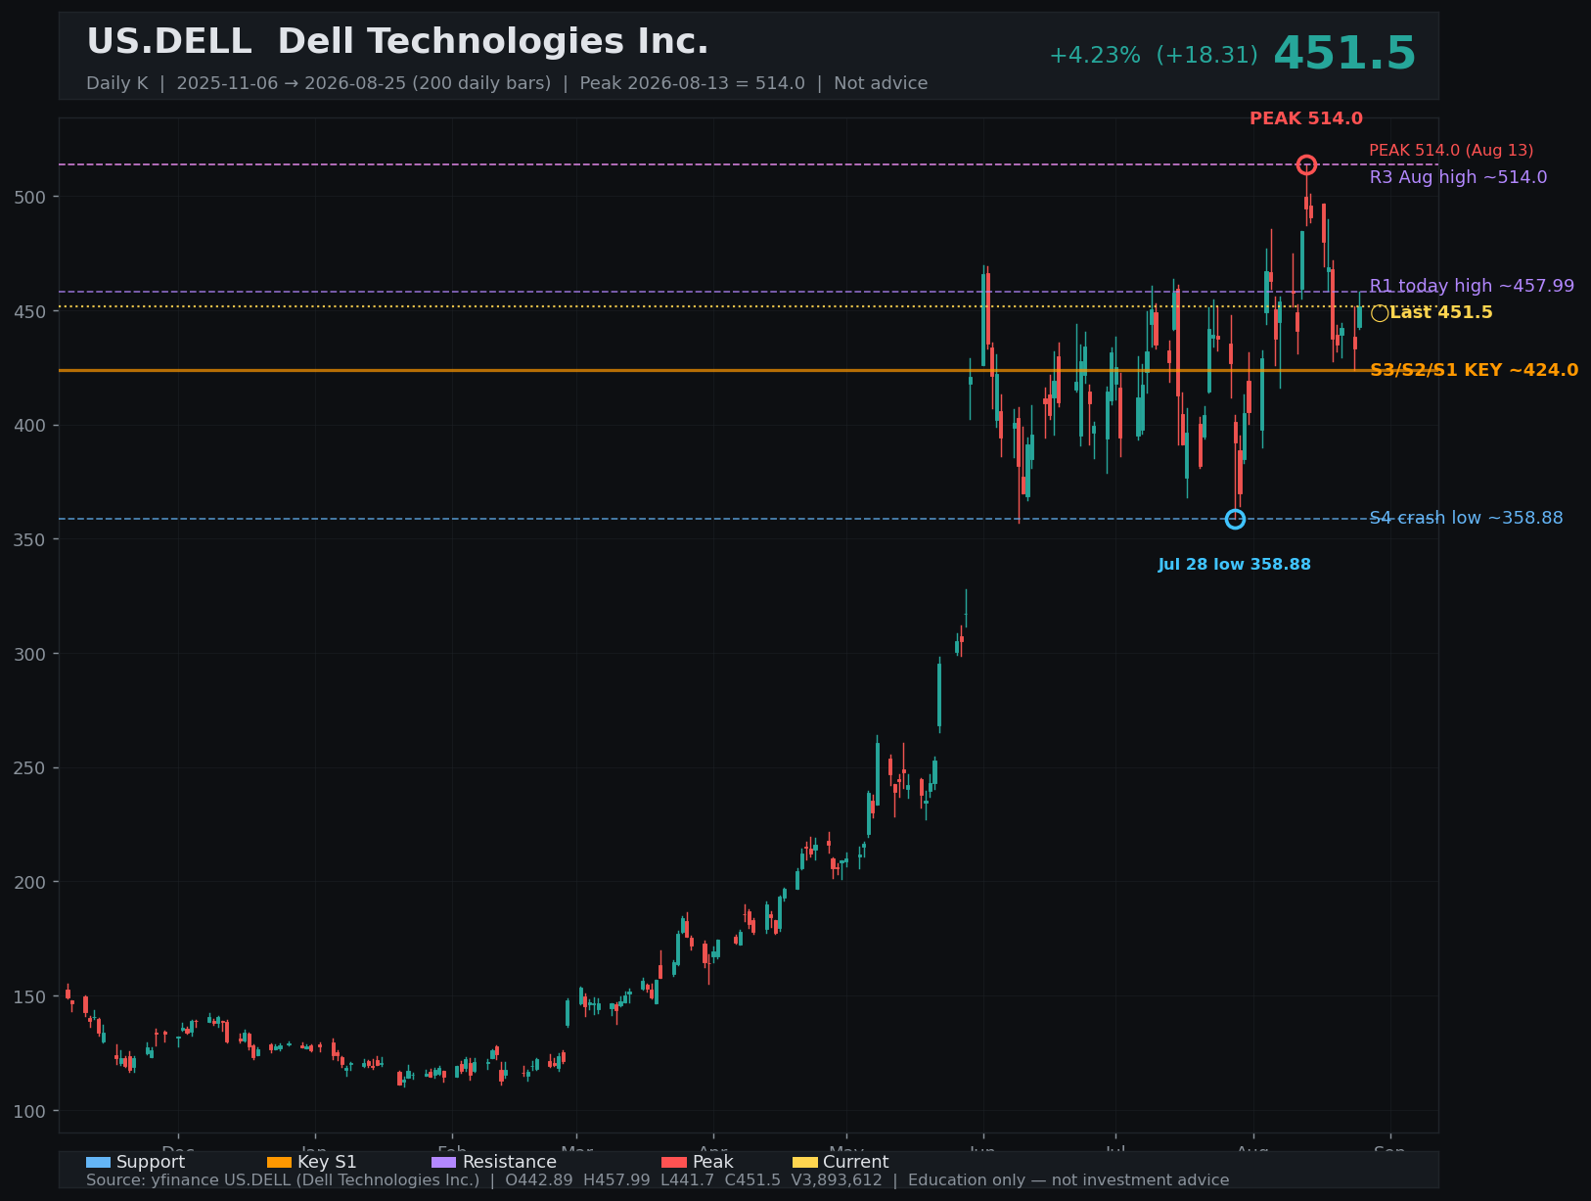Click the 'R1 today high ~457.99' label
1591x1201 pixels.
[x=1472, y=286]
